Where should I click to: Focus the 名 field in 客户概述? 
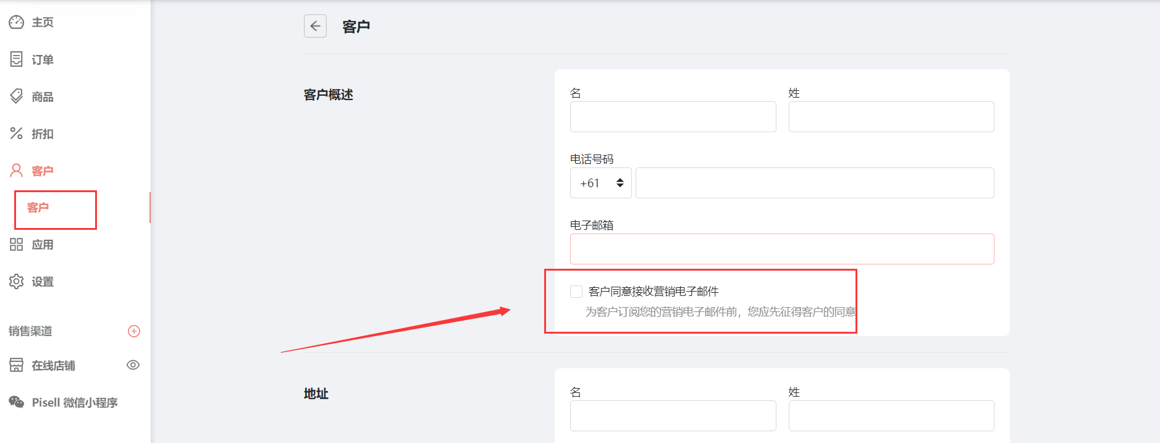point(673,117)
